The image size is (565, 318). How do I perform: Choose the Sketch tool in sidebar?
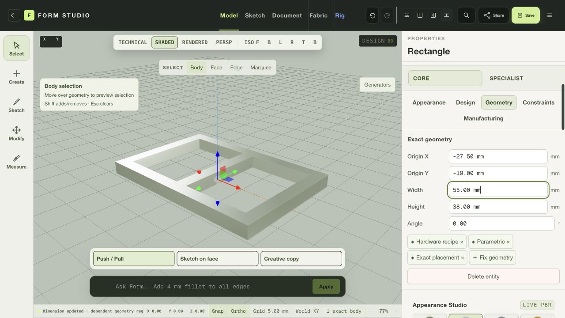[16, 105]
